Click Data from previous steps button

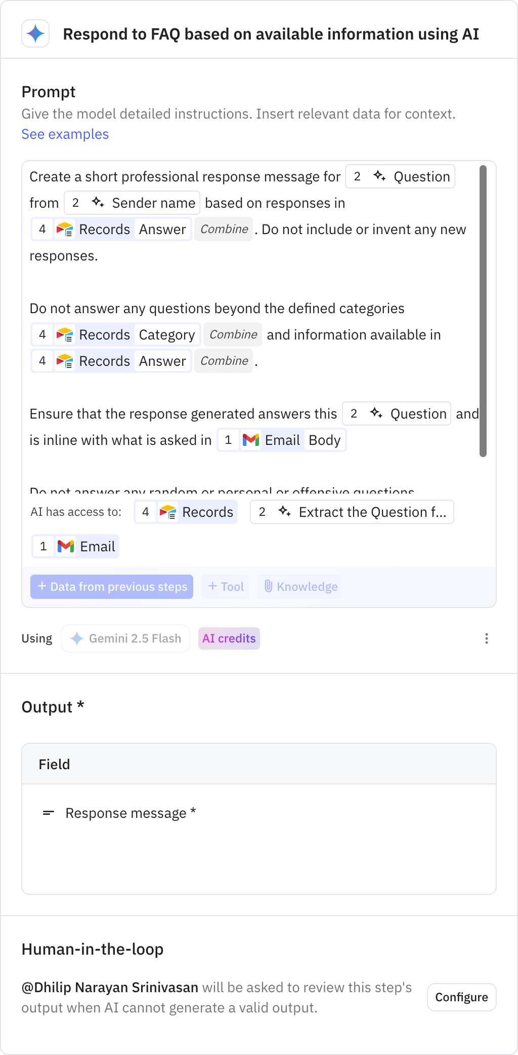(x=112, y=587)
